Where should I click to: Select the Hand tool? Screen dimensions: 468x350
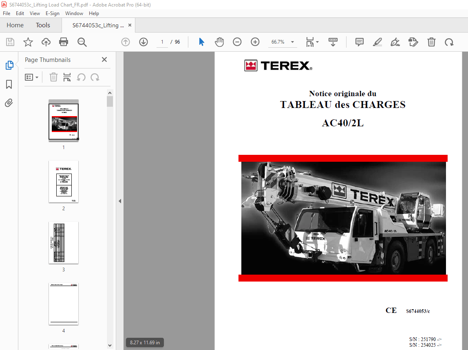point(219,42)
